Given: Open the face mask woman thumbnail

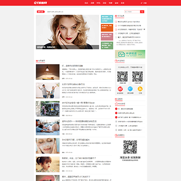Looking at the screenshot, I should coord(48,146).
